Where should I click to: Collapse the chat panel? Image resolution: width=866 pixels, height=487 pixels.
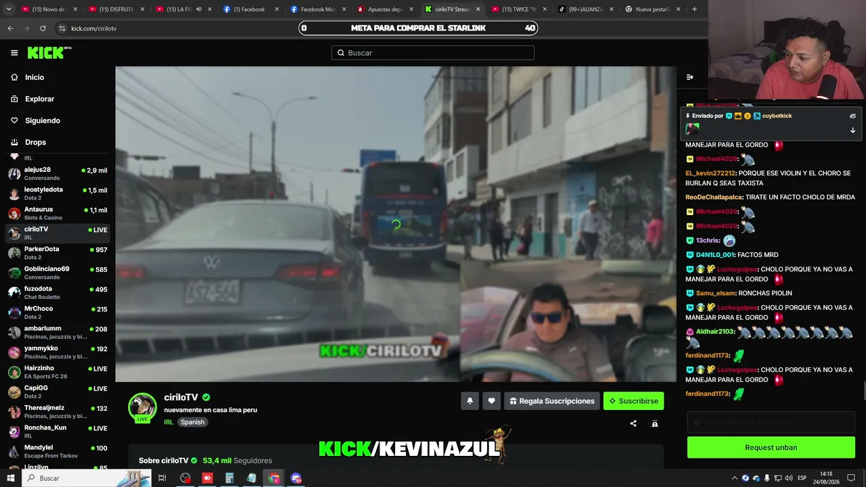tap(689, 77)
